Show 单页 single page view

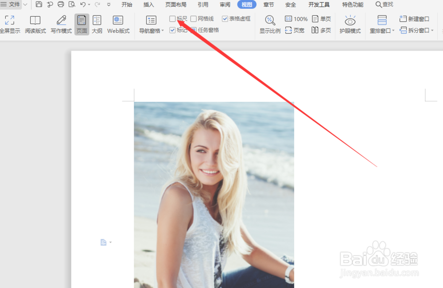[321, 19]
